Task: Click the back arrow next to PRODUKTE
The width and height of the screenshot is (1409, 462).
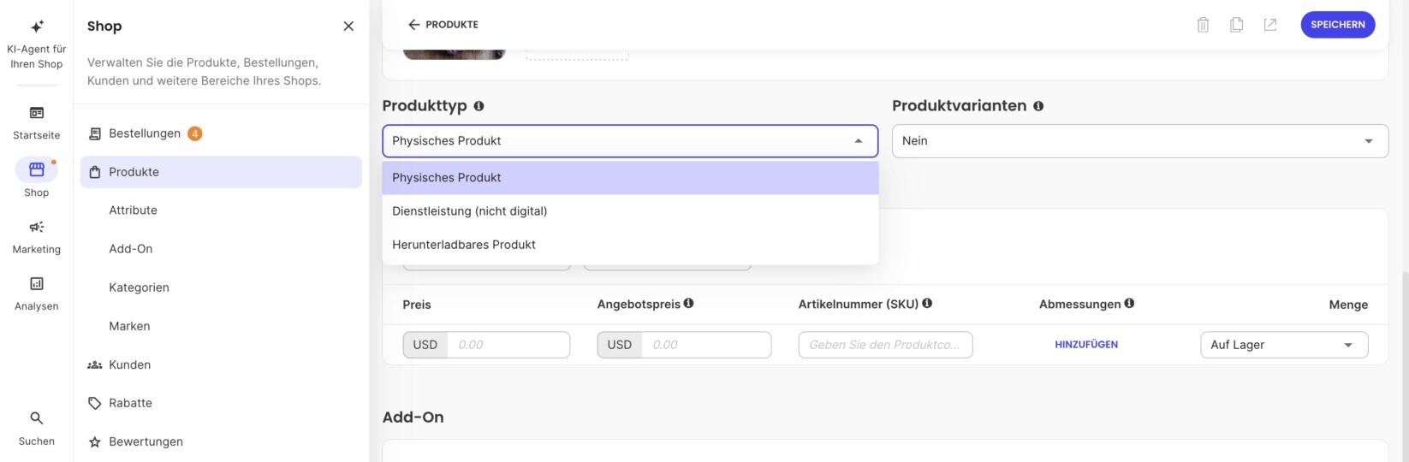Action: click(x=414, y=25)
